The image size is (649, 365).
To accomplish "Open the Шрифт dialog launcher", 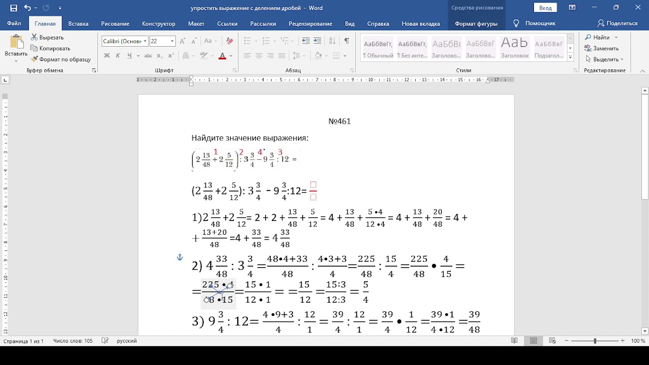I will (x=234, y=70).
